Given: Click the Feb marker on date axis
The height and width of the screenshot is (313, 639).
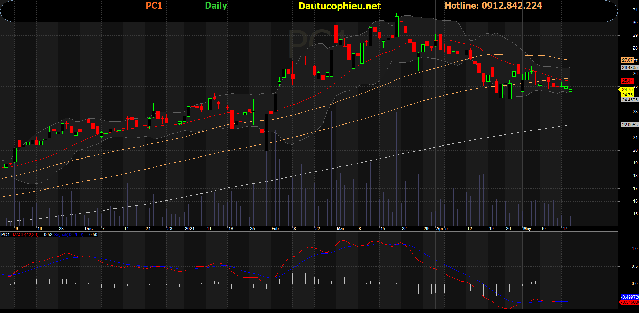Looking at the screenshot, I should tap(275, 229).
